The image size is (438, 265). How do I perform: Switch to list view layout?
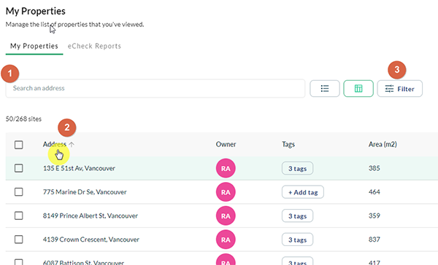(x=325, y=89)
